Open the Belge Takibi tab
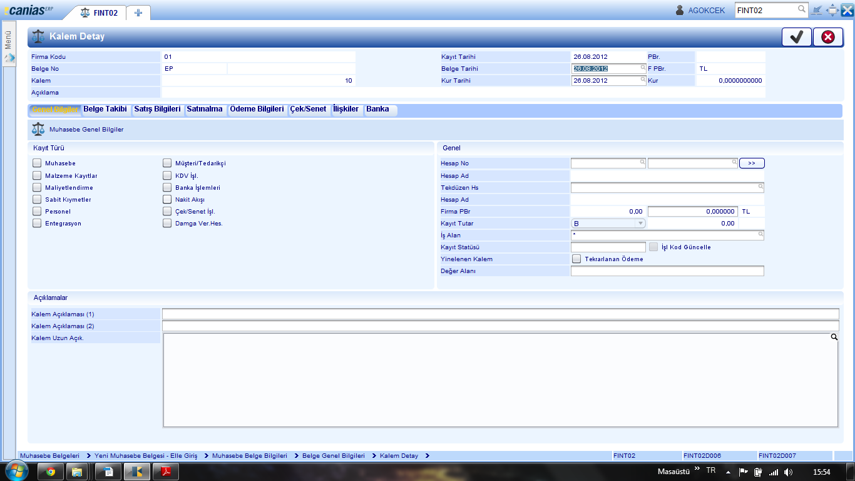The height and width of the screenshot is (481, 855). point(105,110)
